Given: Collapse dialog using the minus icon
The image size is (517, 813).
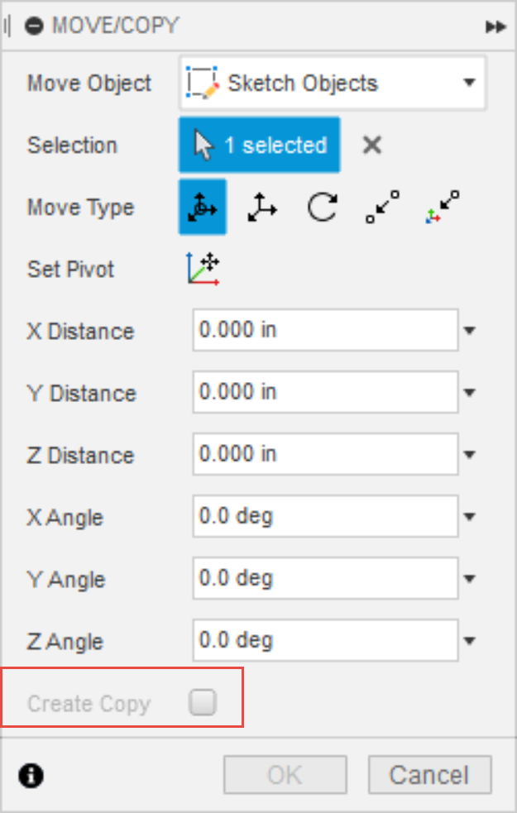Looking at the screenshot, I should click(x=34, y=26).
